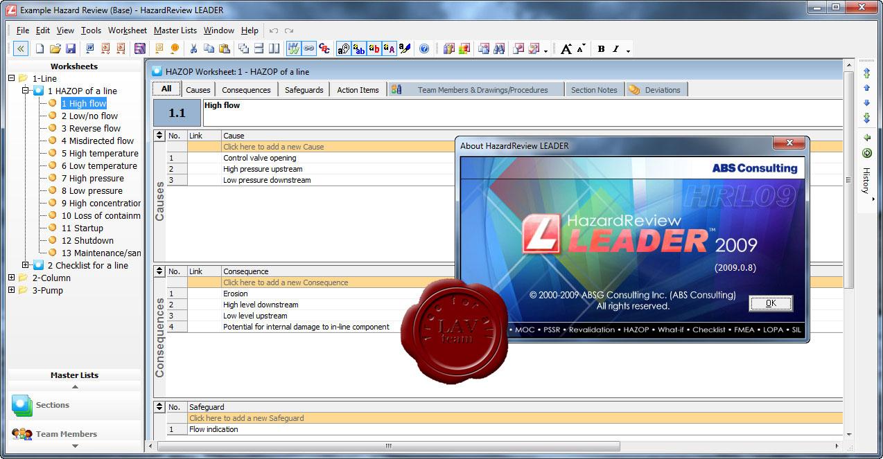
Task: Click the horizontal scrollbar thumb at bottom
Action: coord(388,447)
